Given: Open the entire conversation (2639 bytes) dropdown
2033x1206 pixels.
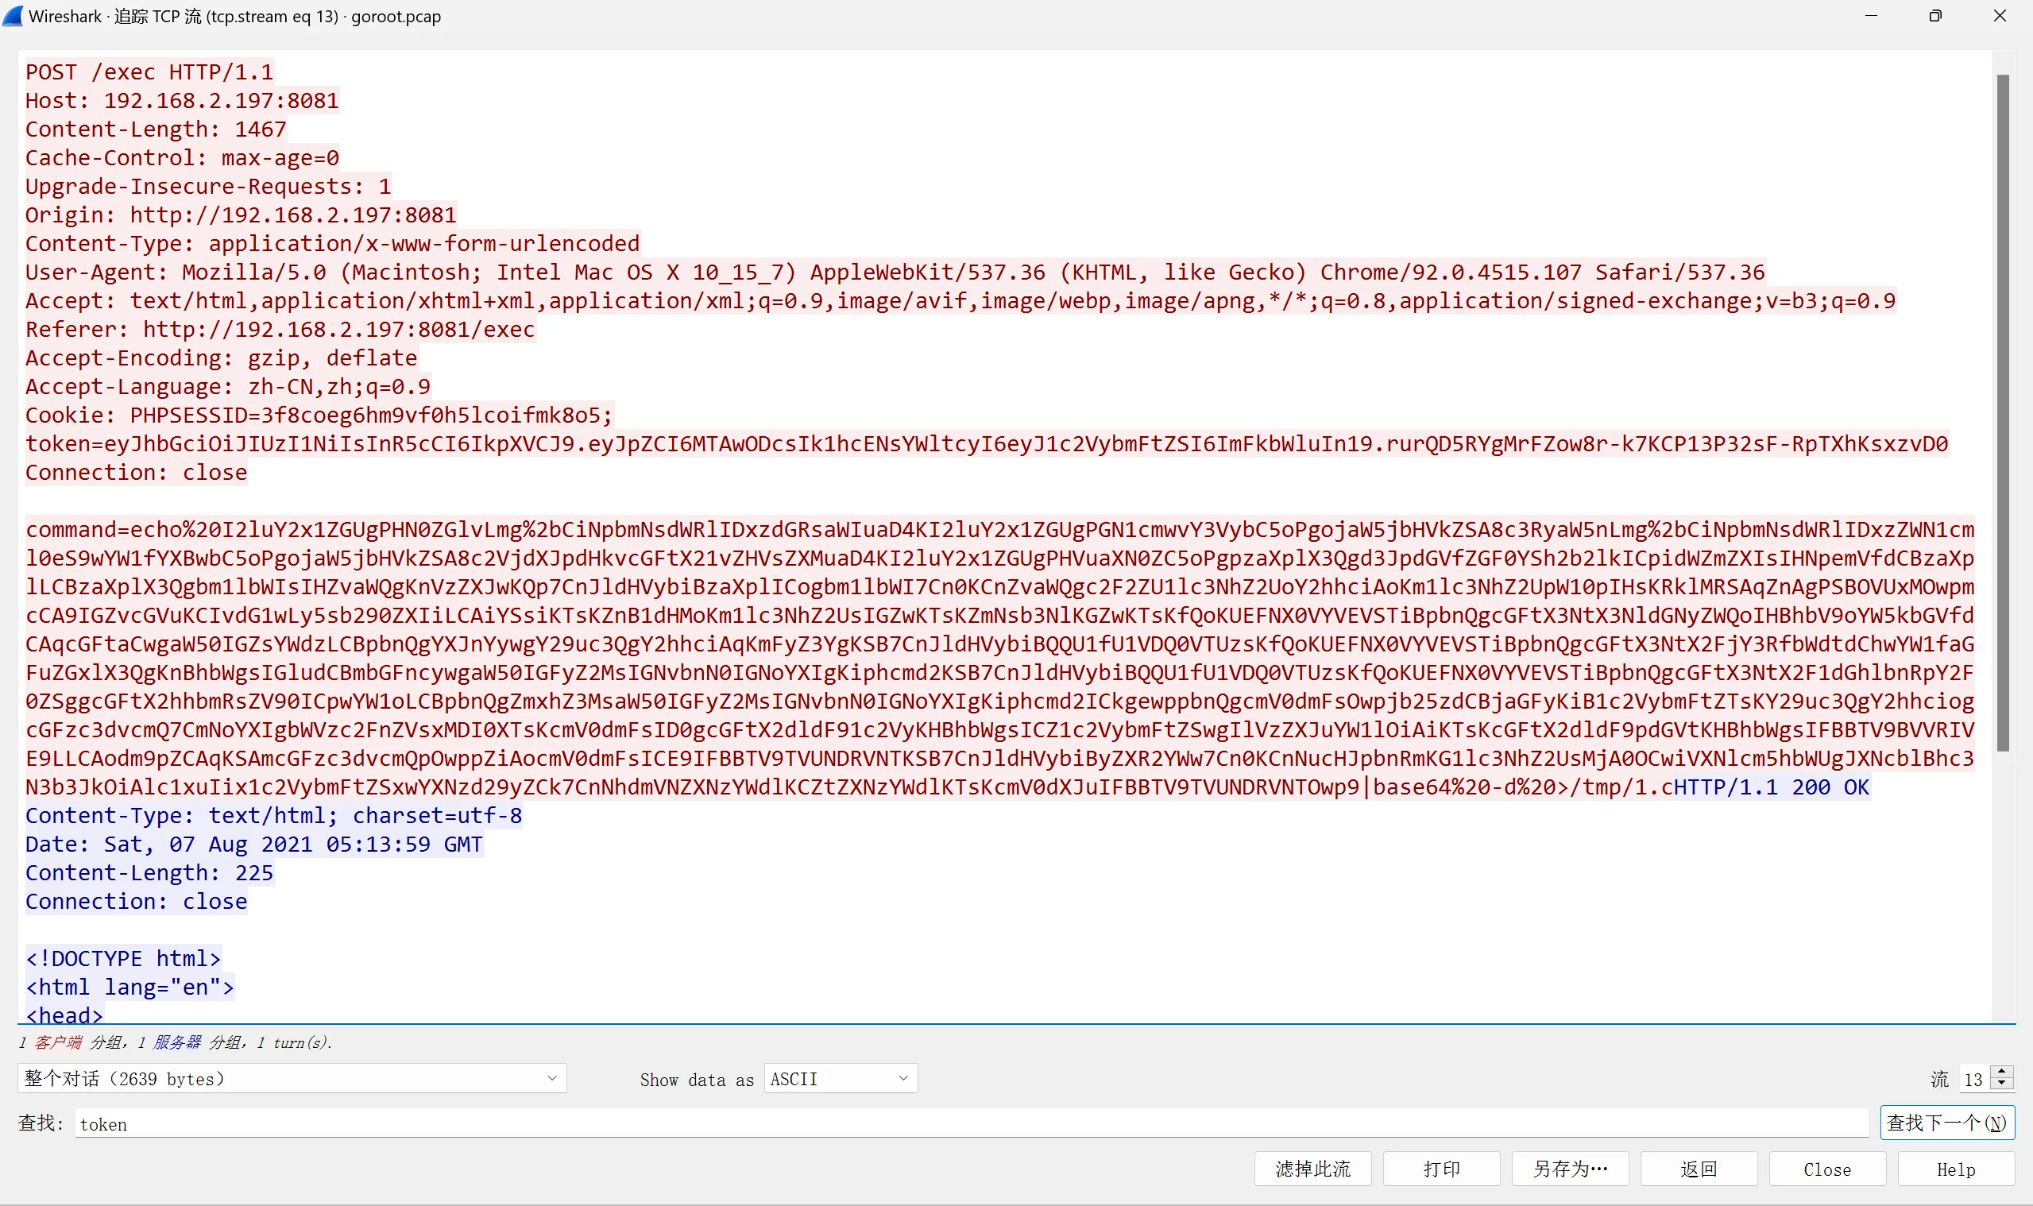Looking at the screenshot, I should click(291, 1078).
